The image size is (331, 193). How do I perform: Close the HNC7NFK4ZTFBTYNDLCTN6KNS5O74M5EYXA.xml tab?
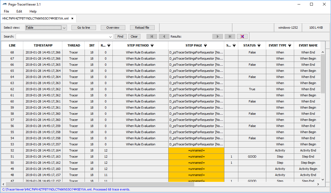72,18
